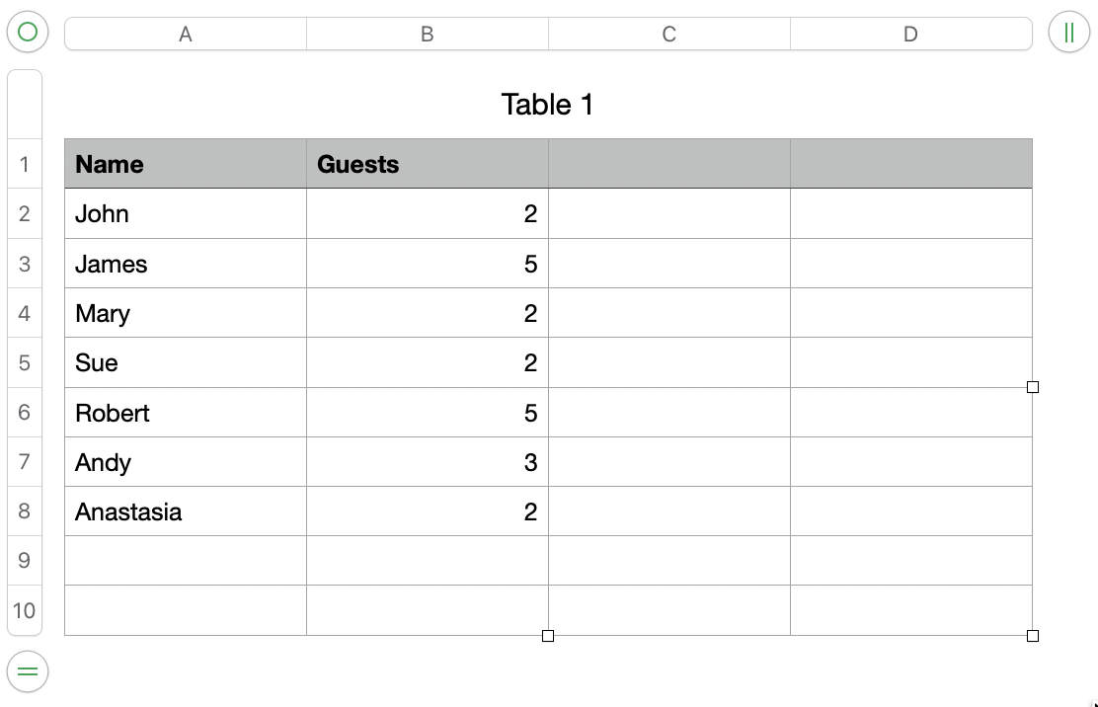Select Andy's guest count cell
Image resolution: width=1098 pixels, height=707 pixels.
[427, 462]
